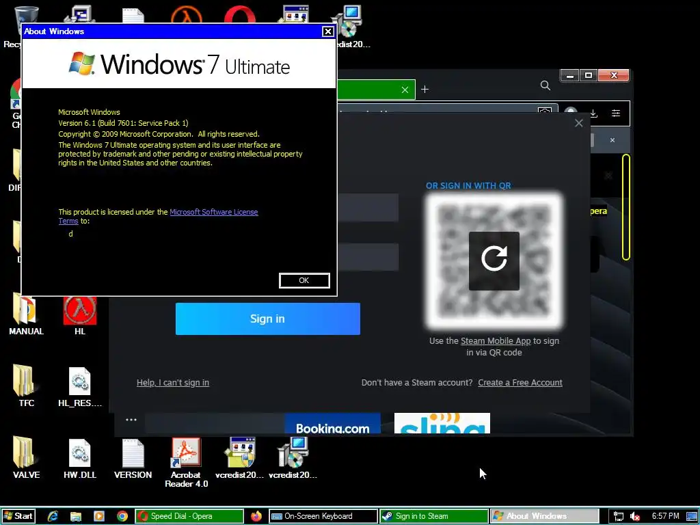The image size is (700, 525).
Task: Click the Windows 7 Ultimate logo banner
Action: tap(179, 64)
